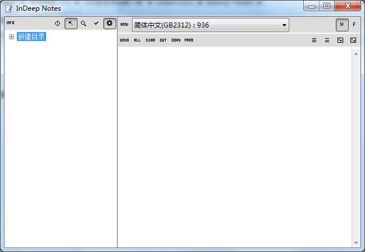Image resolution: width=365 pixels, height=252 pixels.
Task: Click the editor scrollbar down arrow
Action: 356,242
